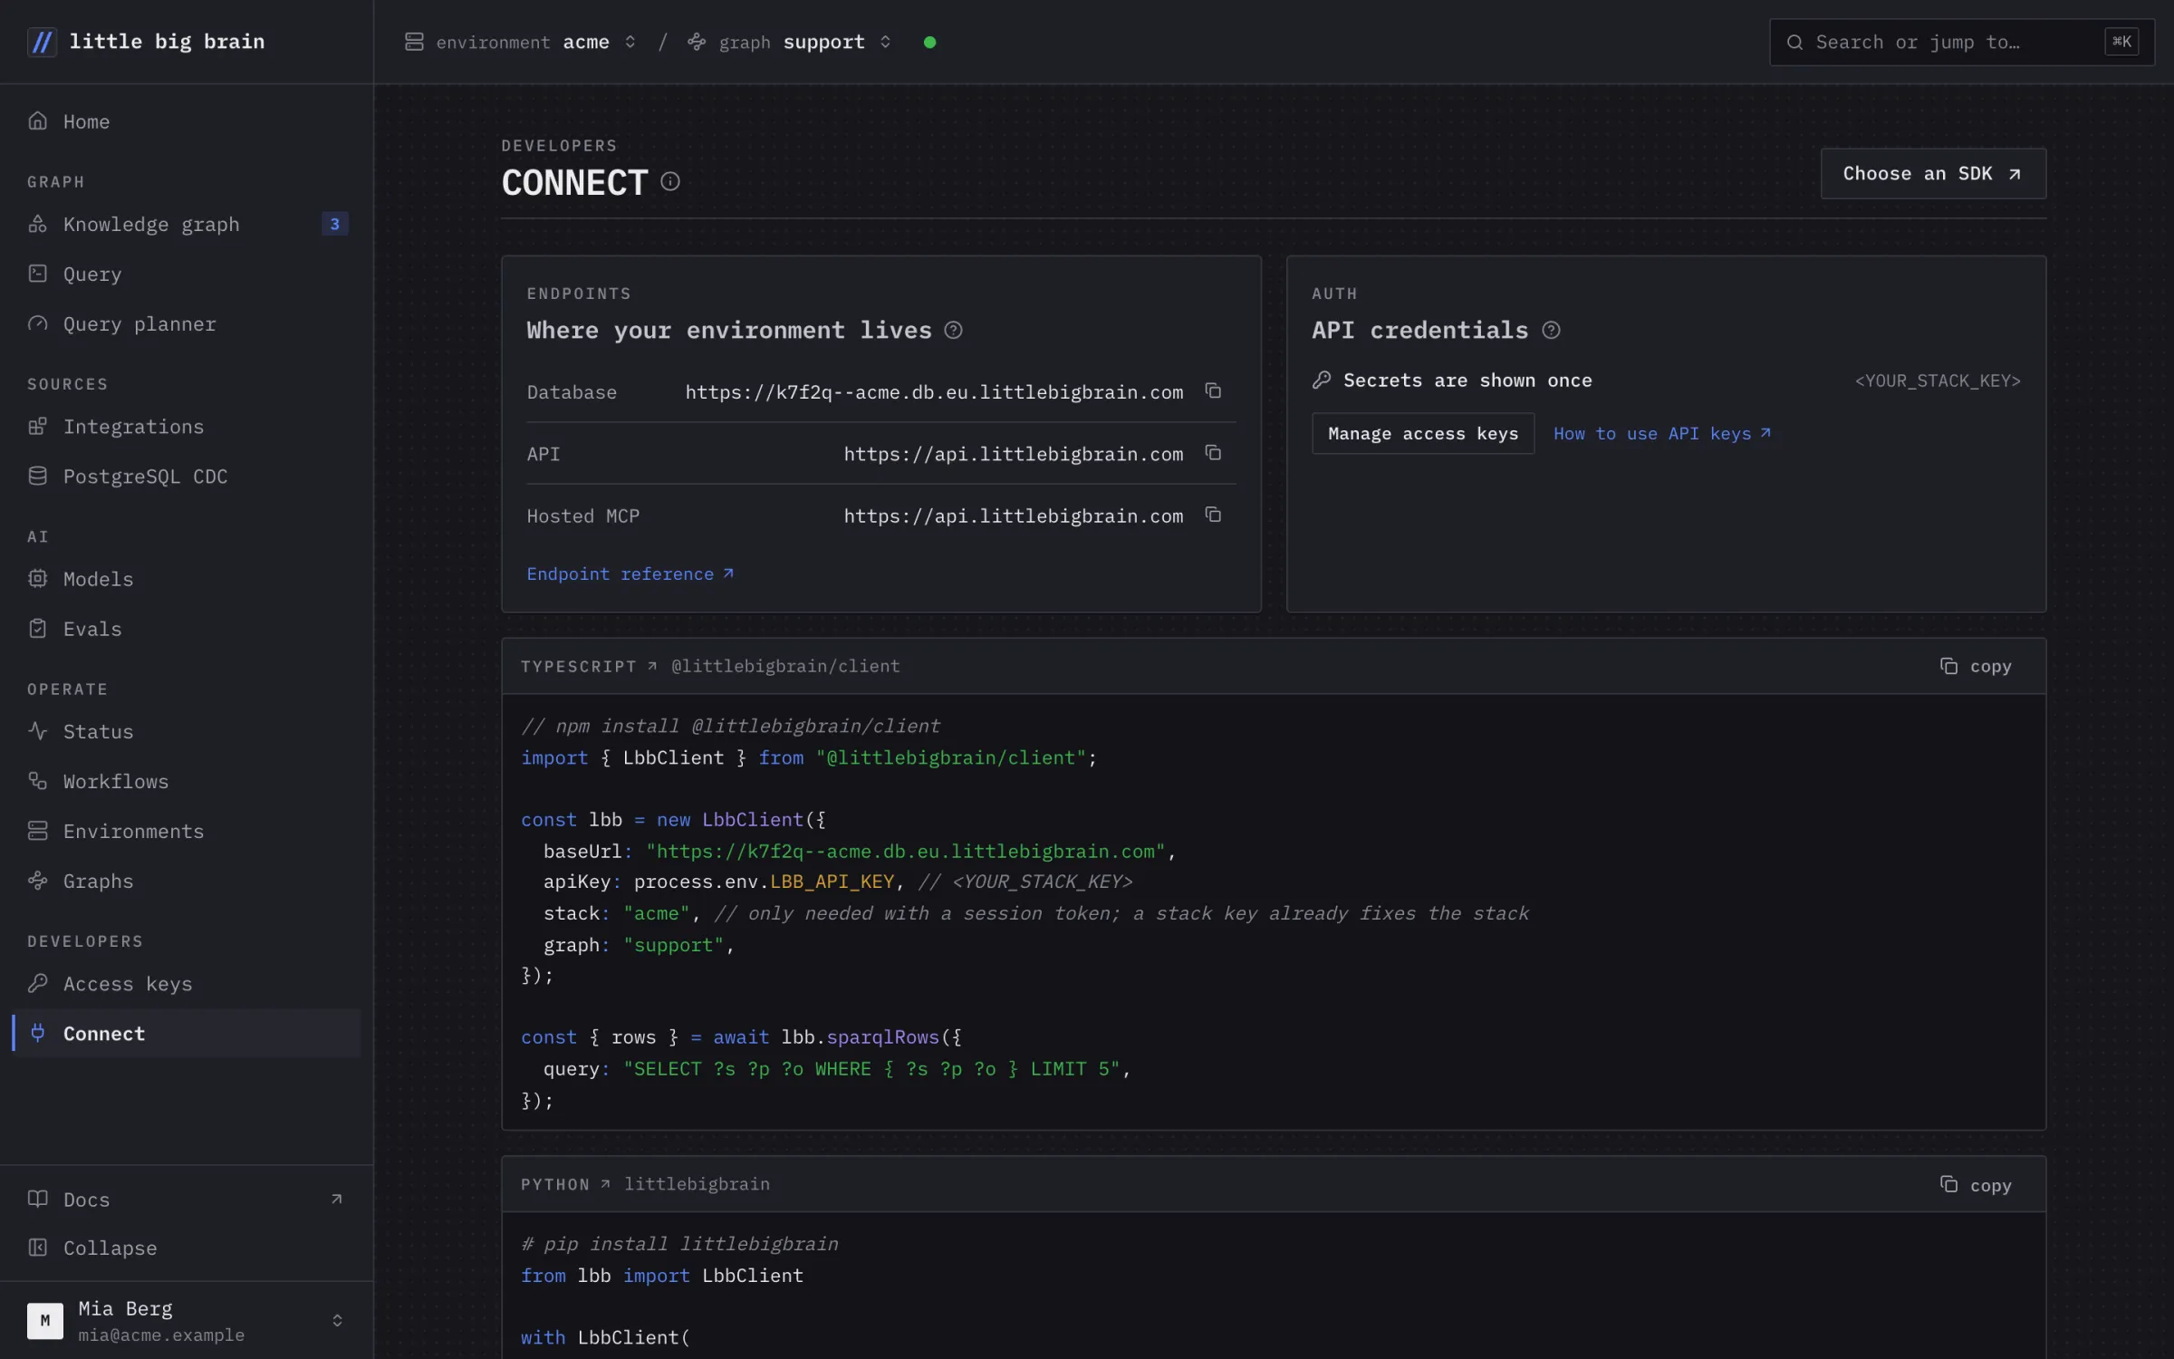Click the <YOUR_STACK_KEY> placeholder text
Screen dimensions: 2174x1359
pyautogui.click(x=1938, y=381)
